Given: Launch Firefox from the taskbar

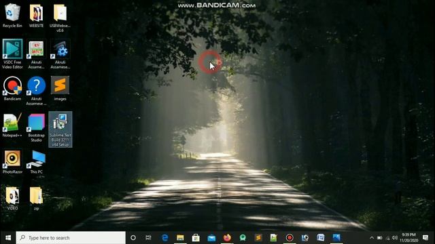Looking at the screenshot, I should point(227,238).
